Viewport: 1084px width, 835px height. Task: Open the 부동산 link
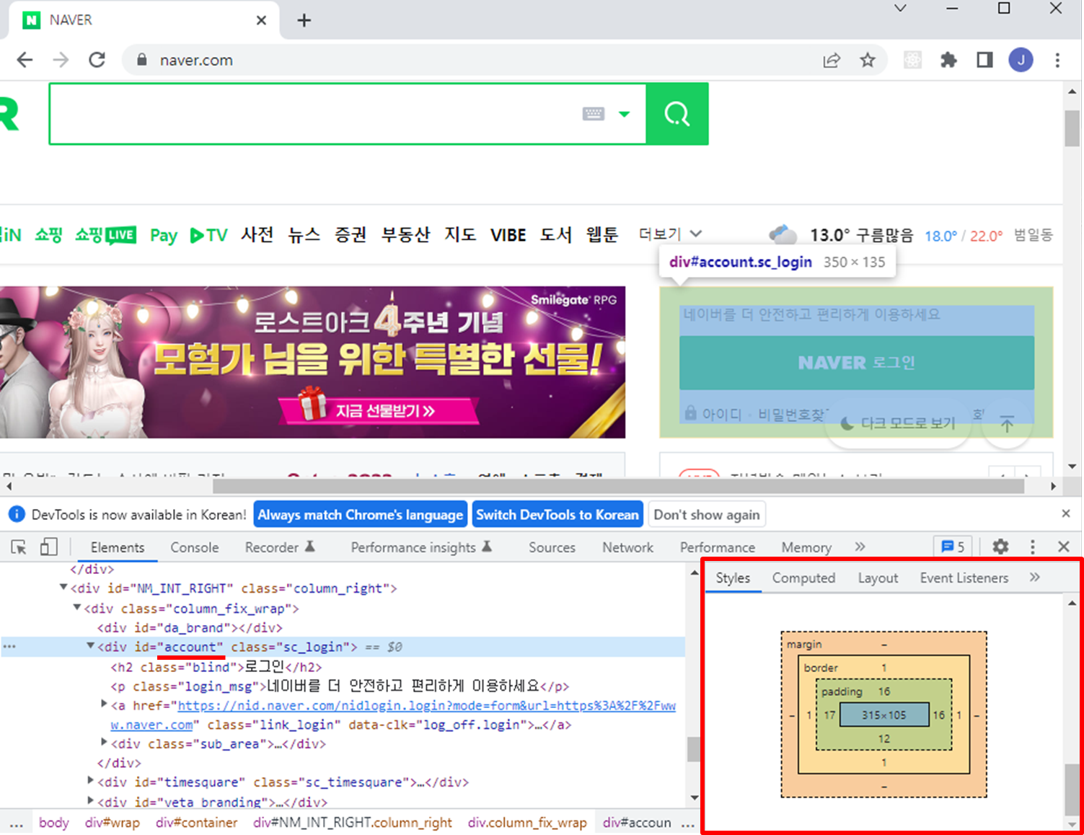405,235
